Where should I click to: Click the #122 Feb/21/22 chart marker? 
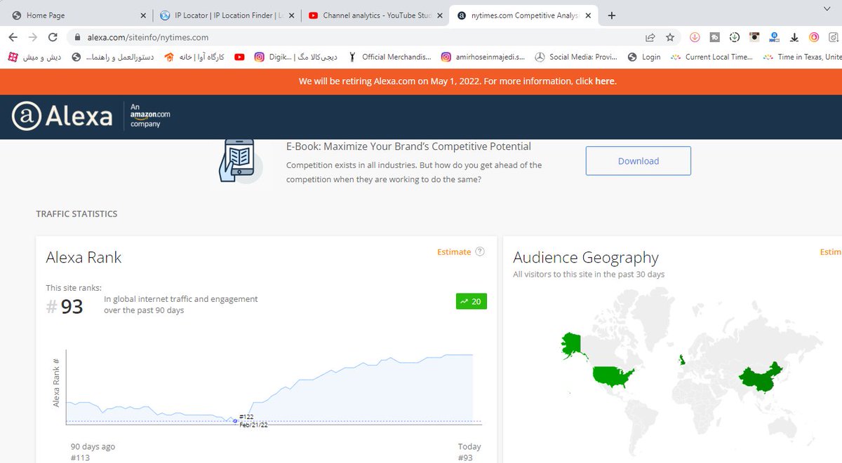[235, 420]
